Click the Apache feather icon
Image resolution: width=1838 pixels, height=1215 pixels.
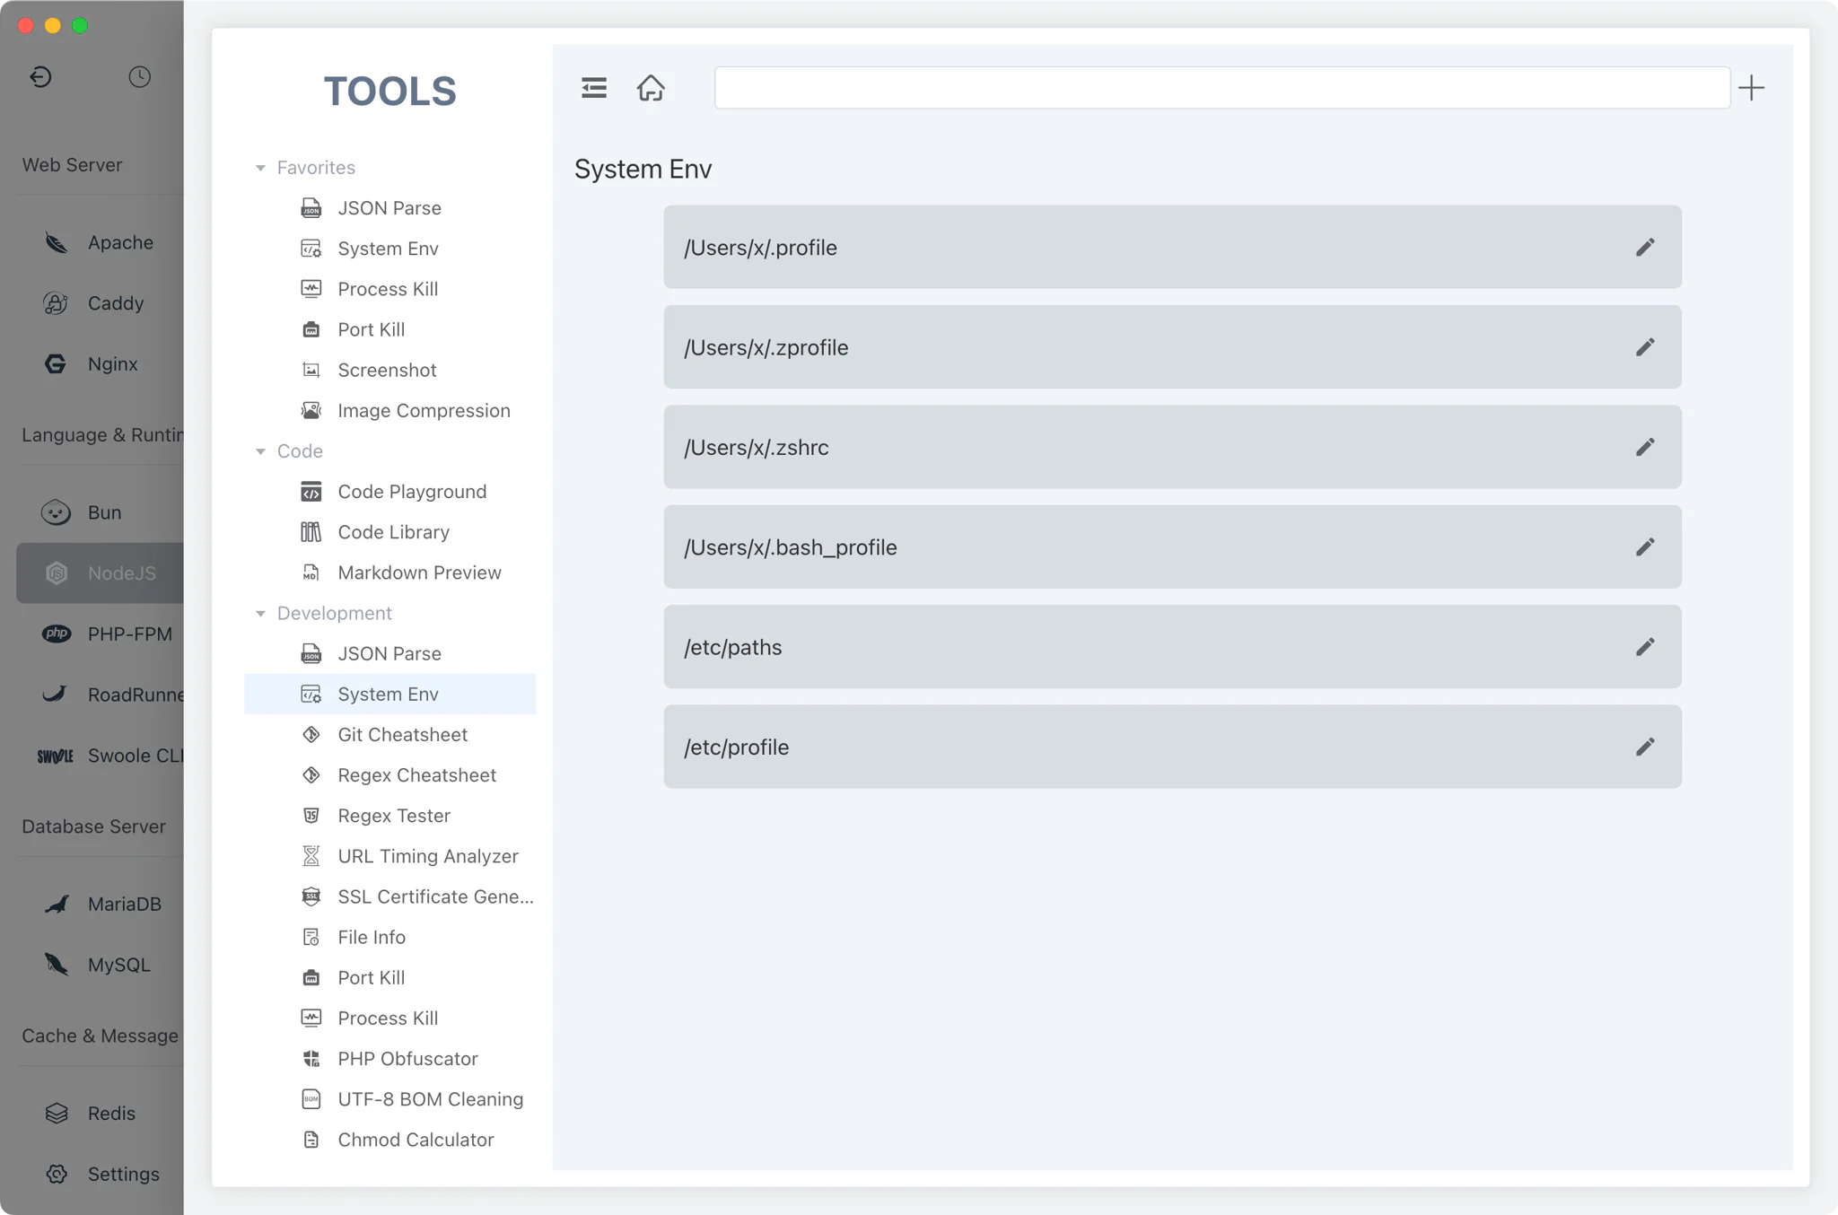pos(56,242)
